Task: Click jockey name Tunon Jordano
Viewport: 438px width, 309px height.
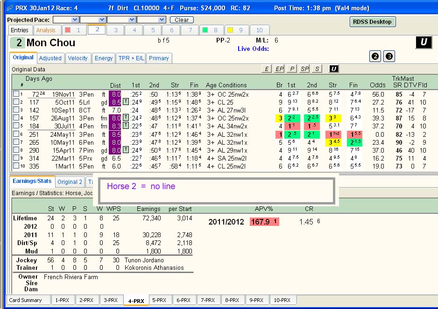Action: (144, 260)
